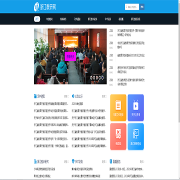Open the last item in the navigation bar
180x180 pixels.
click(135, 19)
